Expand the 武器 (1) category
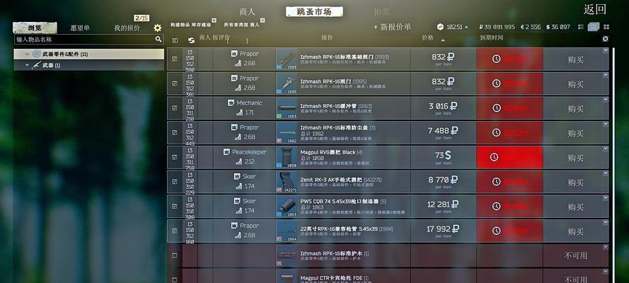This screenshot has width=629, height=283. [28, 65]
